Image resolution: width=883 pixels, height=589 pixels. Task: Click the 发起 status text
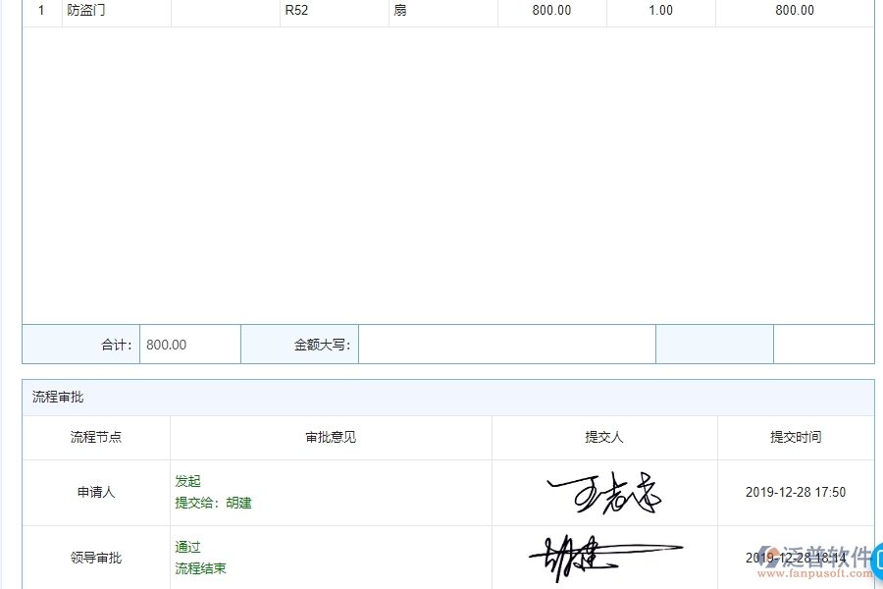coord(187,481)
